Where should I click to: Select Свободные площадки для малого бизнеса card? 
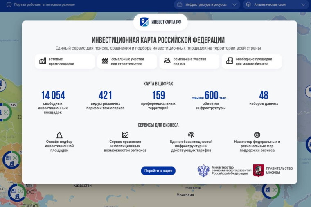252,61
